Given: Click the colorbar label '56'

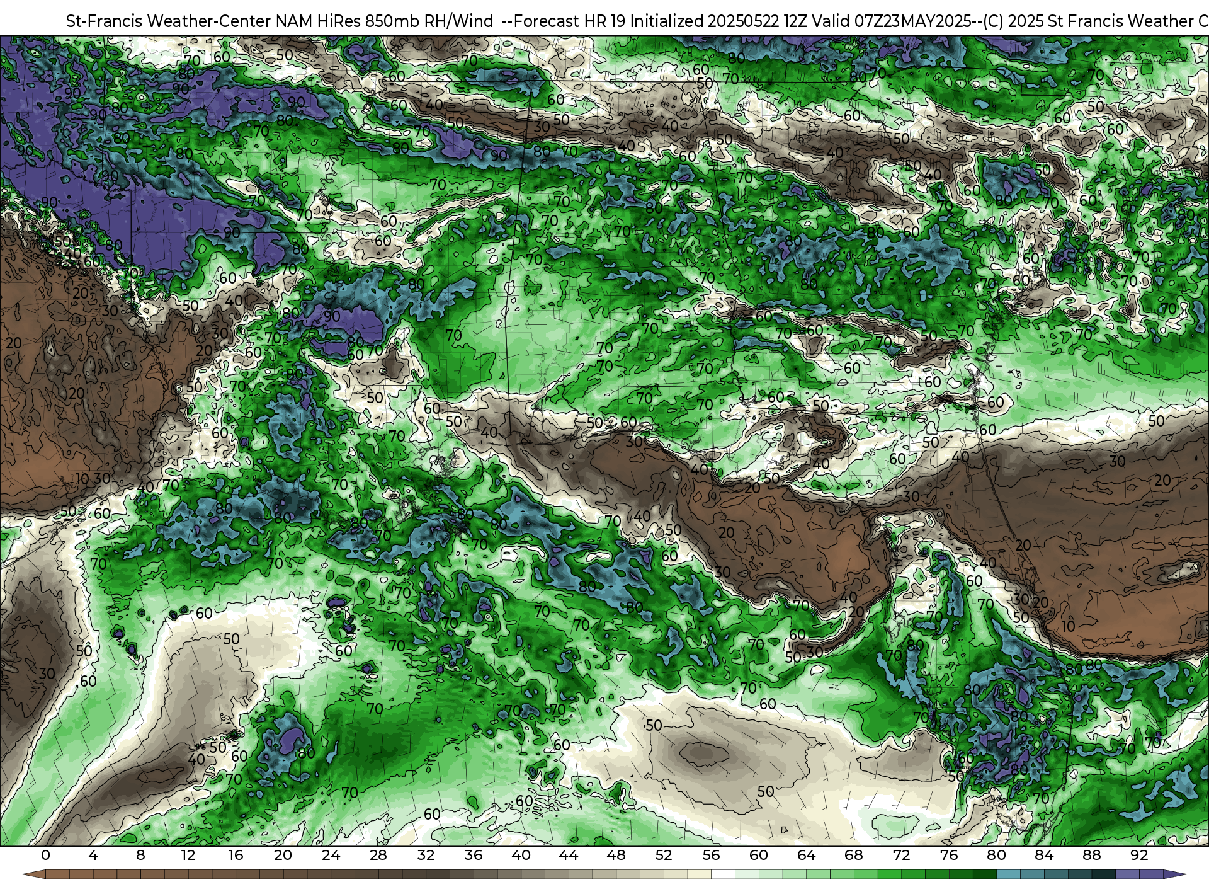Looking at the screenshot, I should coord(712,855).
